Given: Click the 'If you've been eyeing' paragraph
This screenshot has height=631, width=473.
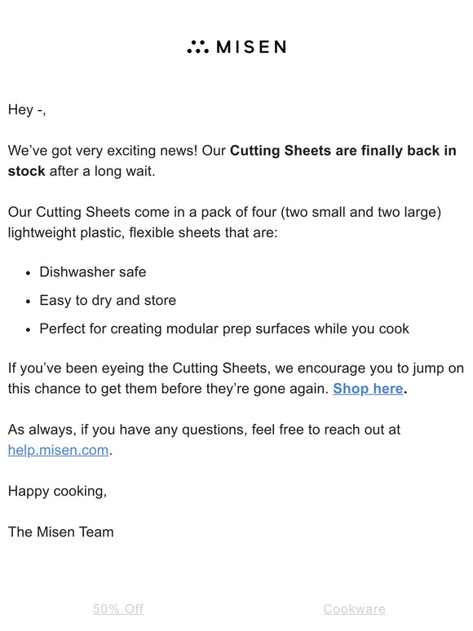Looking at the screenshot, I should (x=236, y=378).
